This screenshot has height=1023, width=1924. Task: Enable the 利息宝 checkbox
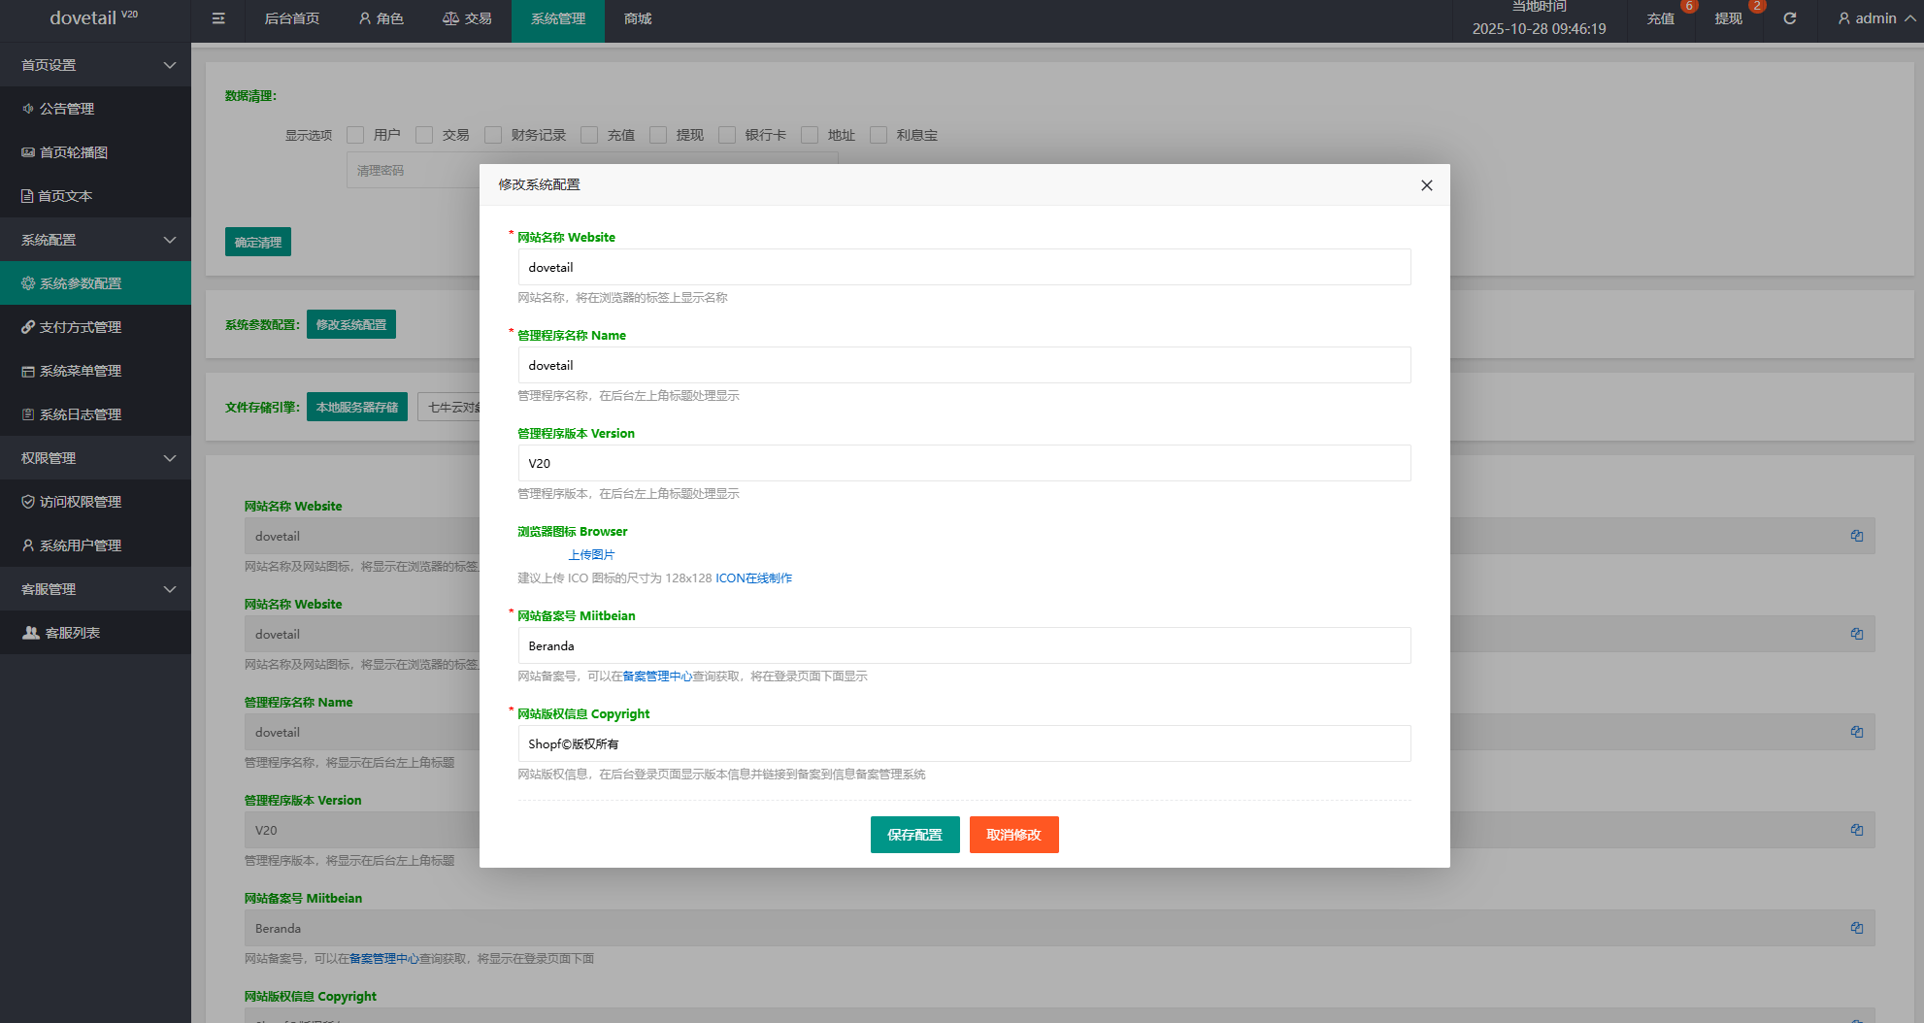pos(879,135)
